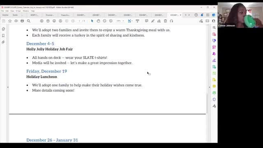This screenshot has width=263, height=148.
Task: Click the page number input field
Action: coord(79,21)
